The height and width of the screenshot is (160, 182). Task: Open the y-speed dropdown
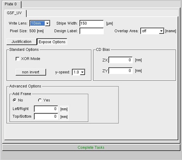coord(82,72)
